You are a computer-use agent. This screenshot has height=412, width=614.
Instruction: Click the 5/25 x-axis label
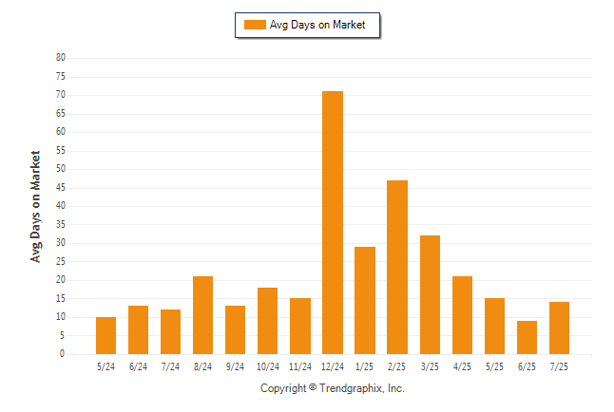[494, 366]
